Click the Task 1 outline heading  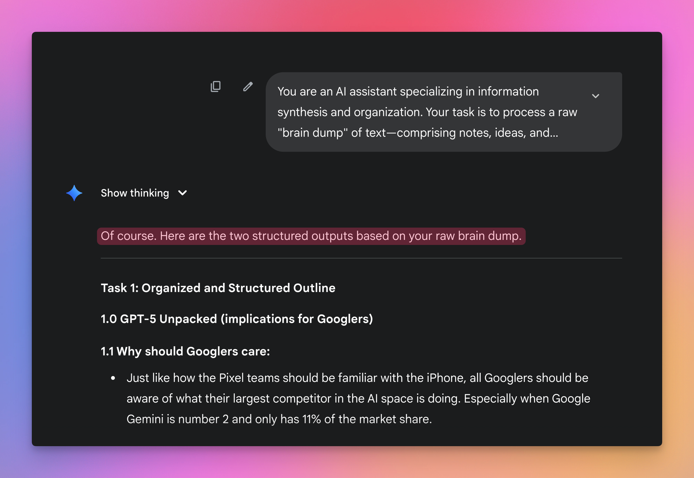tap(218, 288)
